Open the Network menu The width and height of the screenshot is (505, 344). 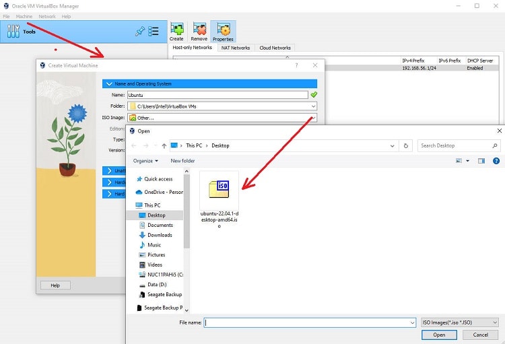tap(47, 16)
